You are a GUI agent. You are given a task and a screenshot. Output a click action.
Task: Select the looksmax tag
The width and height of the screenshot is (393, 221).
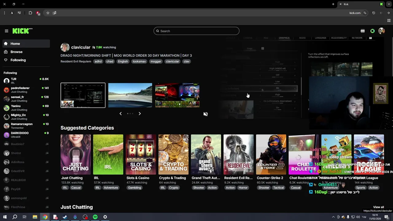(139, 61)
